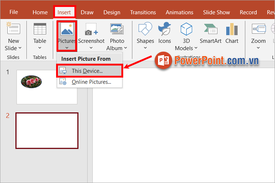Insert a Chart
The width and height of the screenshot is (275, 183).
(232, 29)
